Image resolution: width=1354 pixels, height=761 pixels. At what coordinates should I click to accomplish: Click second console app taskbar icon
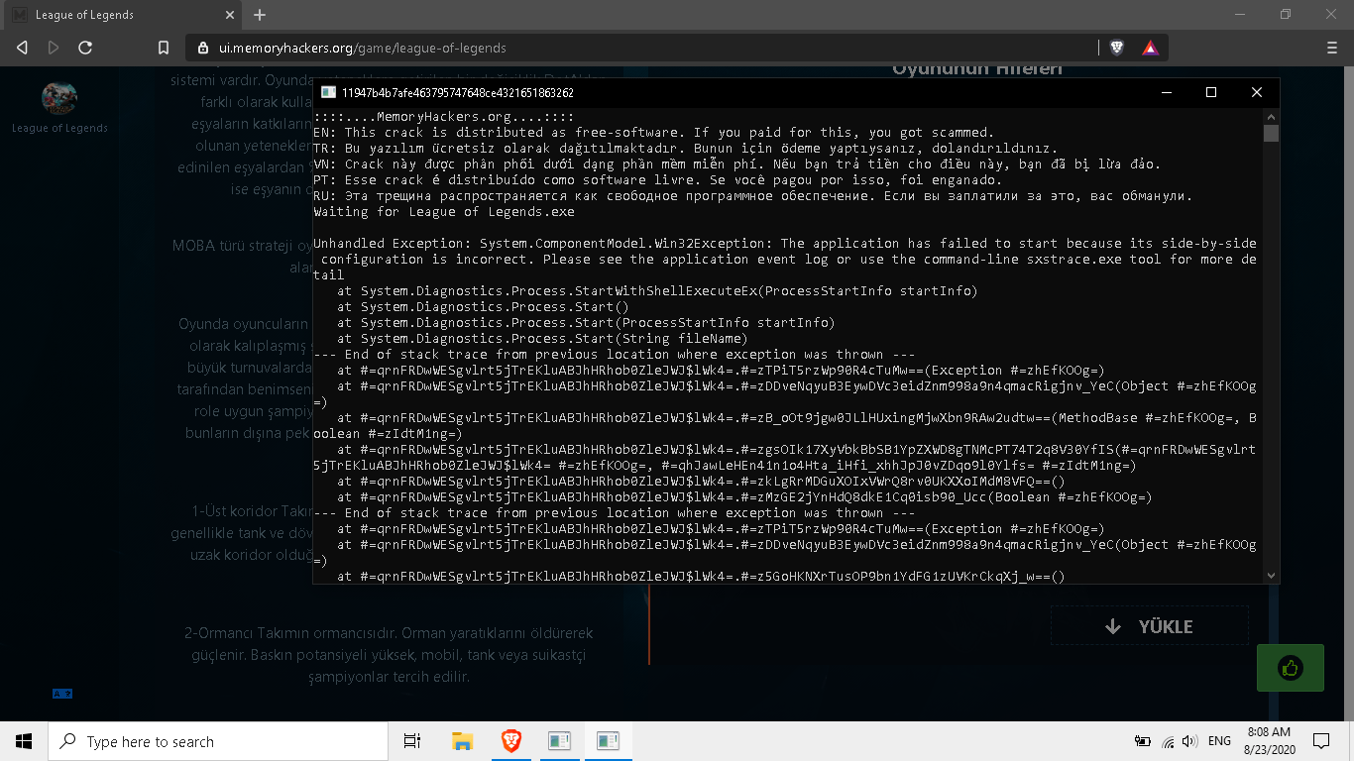tap(608, 741)
